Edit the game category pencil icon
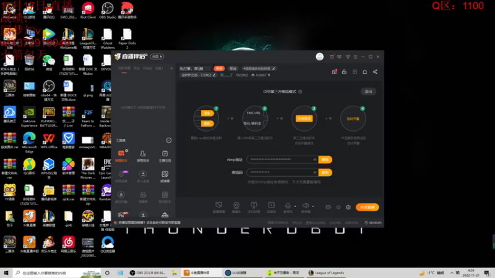The image size is (495, 278). (214, 75)
